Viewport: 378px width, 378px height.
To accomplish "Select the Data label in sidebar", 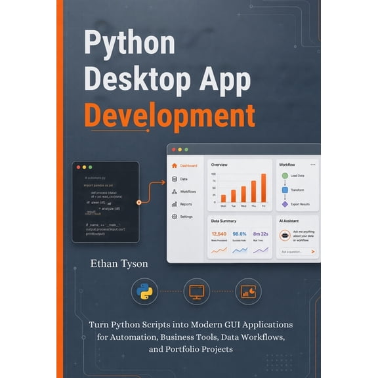I will click(184, 179).
